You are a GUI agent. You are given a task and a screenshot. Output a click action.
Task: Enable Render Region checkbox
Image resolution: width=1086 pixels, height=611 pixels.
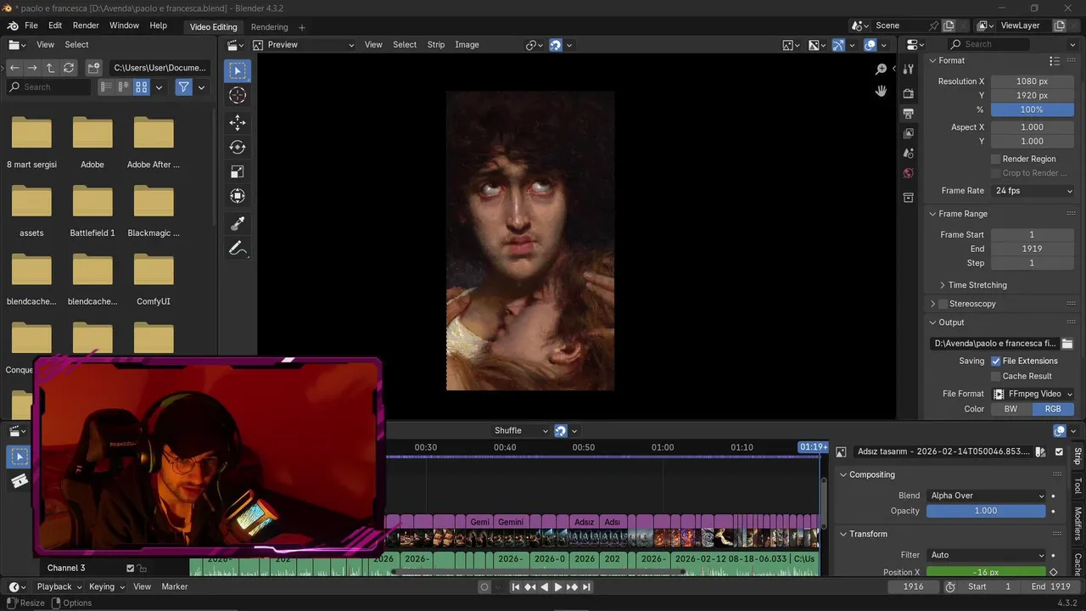click(996, 159)
